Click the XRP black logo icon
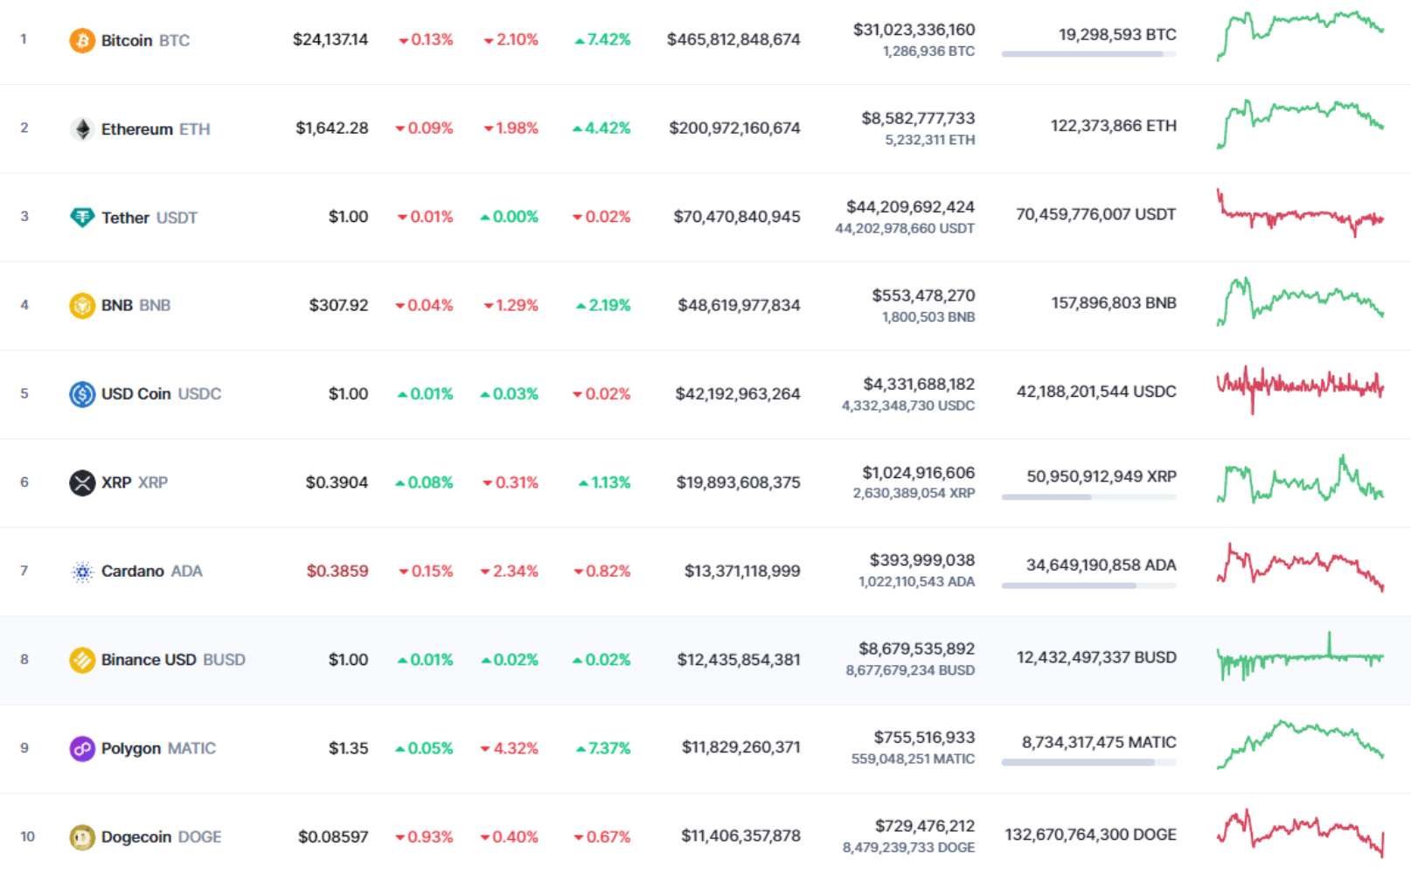This screenshot has width=1411, height=874. (x=82, y=482)
